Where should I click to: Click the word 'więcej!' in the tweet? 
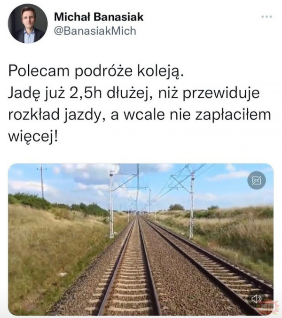[33, 135]
